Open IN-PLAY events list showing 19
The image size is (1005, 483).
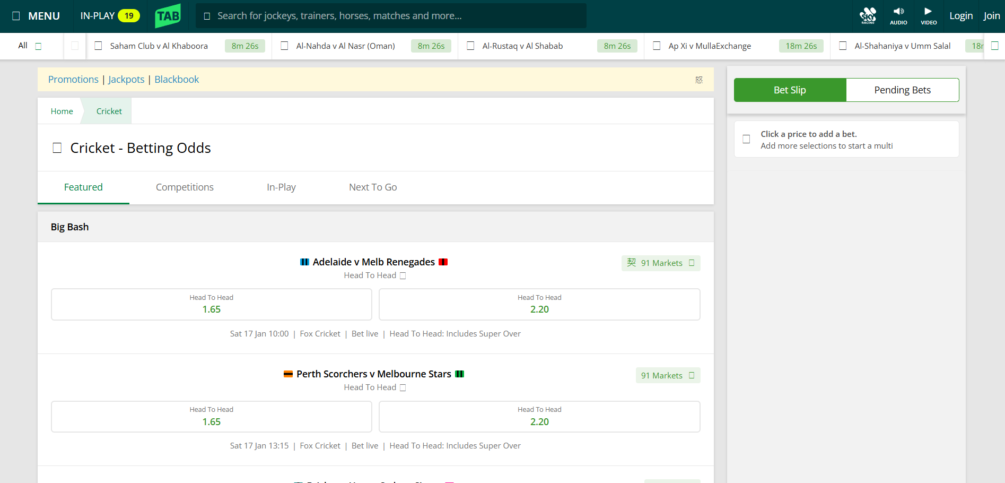pos(110,16)
